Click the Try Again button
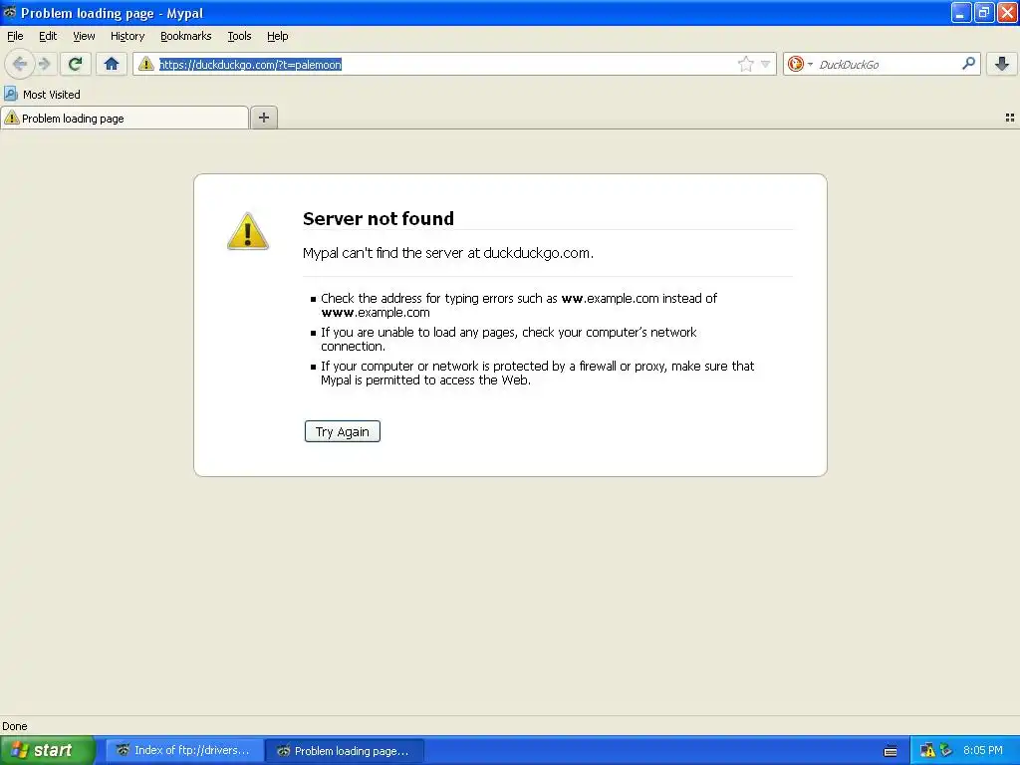The image size is (1020, 765). coord(343,431)
